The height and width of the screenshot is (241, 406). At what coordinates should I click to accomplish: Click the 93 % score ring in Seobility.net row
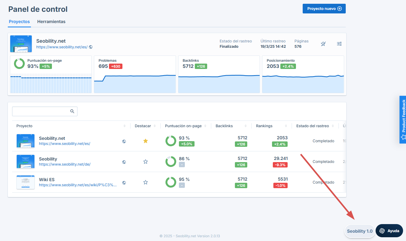coord(171,141)
